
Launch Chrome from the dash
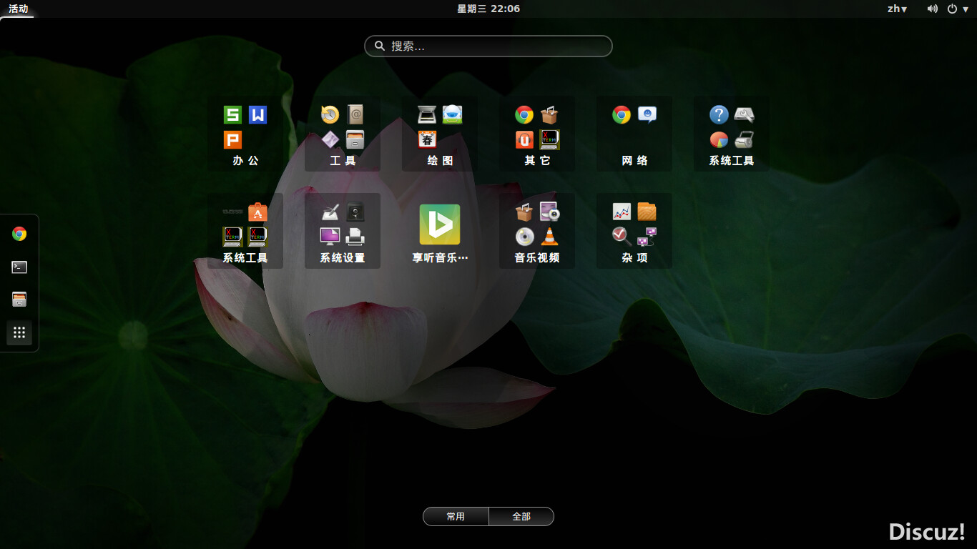pos(19,234)
